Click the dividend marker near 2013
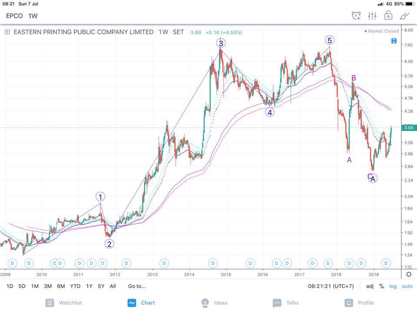Image resolution: width=417 pixels, height=312 pixels. tap(164, 263)
